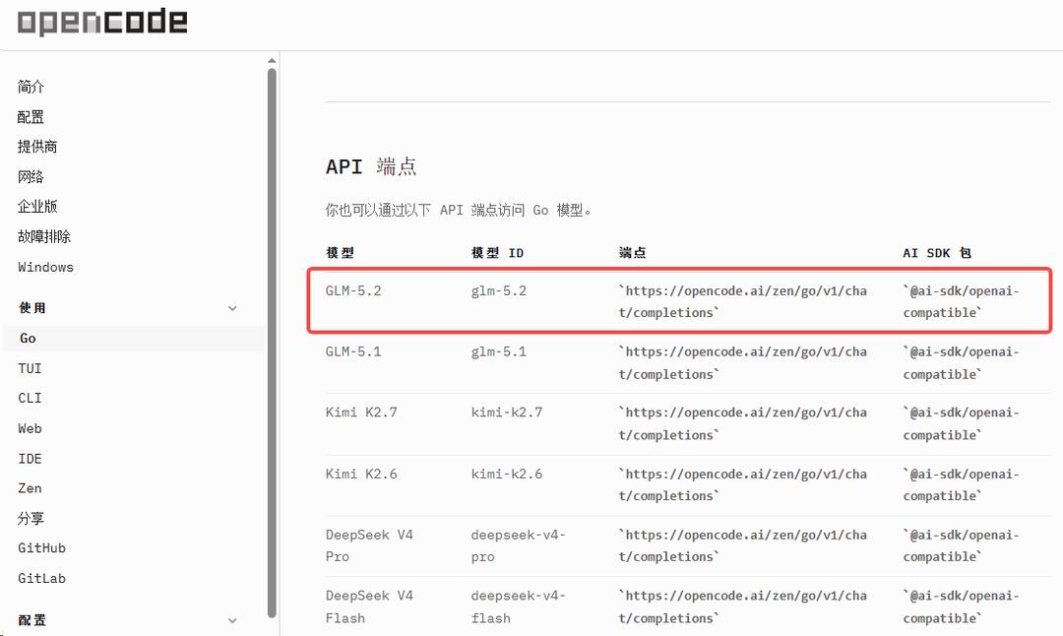Click the SDK package in GLM-5.2 row

[962, 301]
